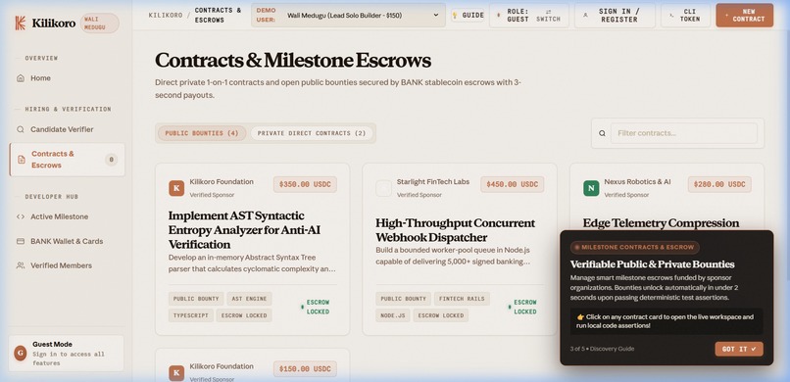This screenshot has height=382, width=790.
Task: Open the AST Syntactic Entropy Analyzer card title
Action: point(244,230)
